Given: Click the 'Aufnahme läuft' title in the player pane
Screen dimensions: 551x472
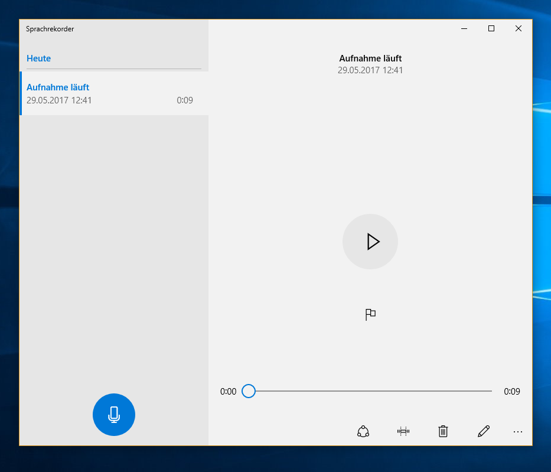Looking at the screenshot, I should [x=370, y=58].
